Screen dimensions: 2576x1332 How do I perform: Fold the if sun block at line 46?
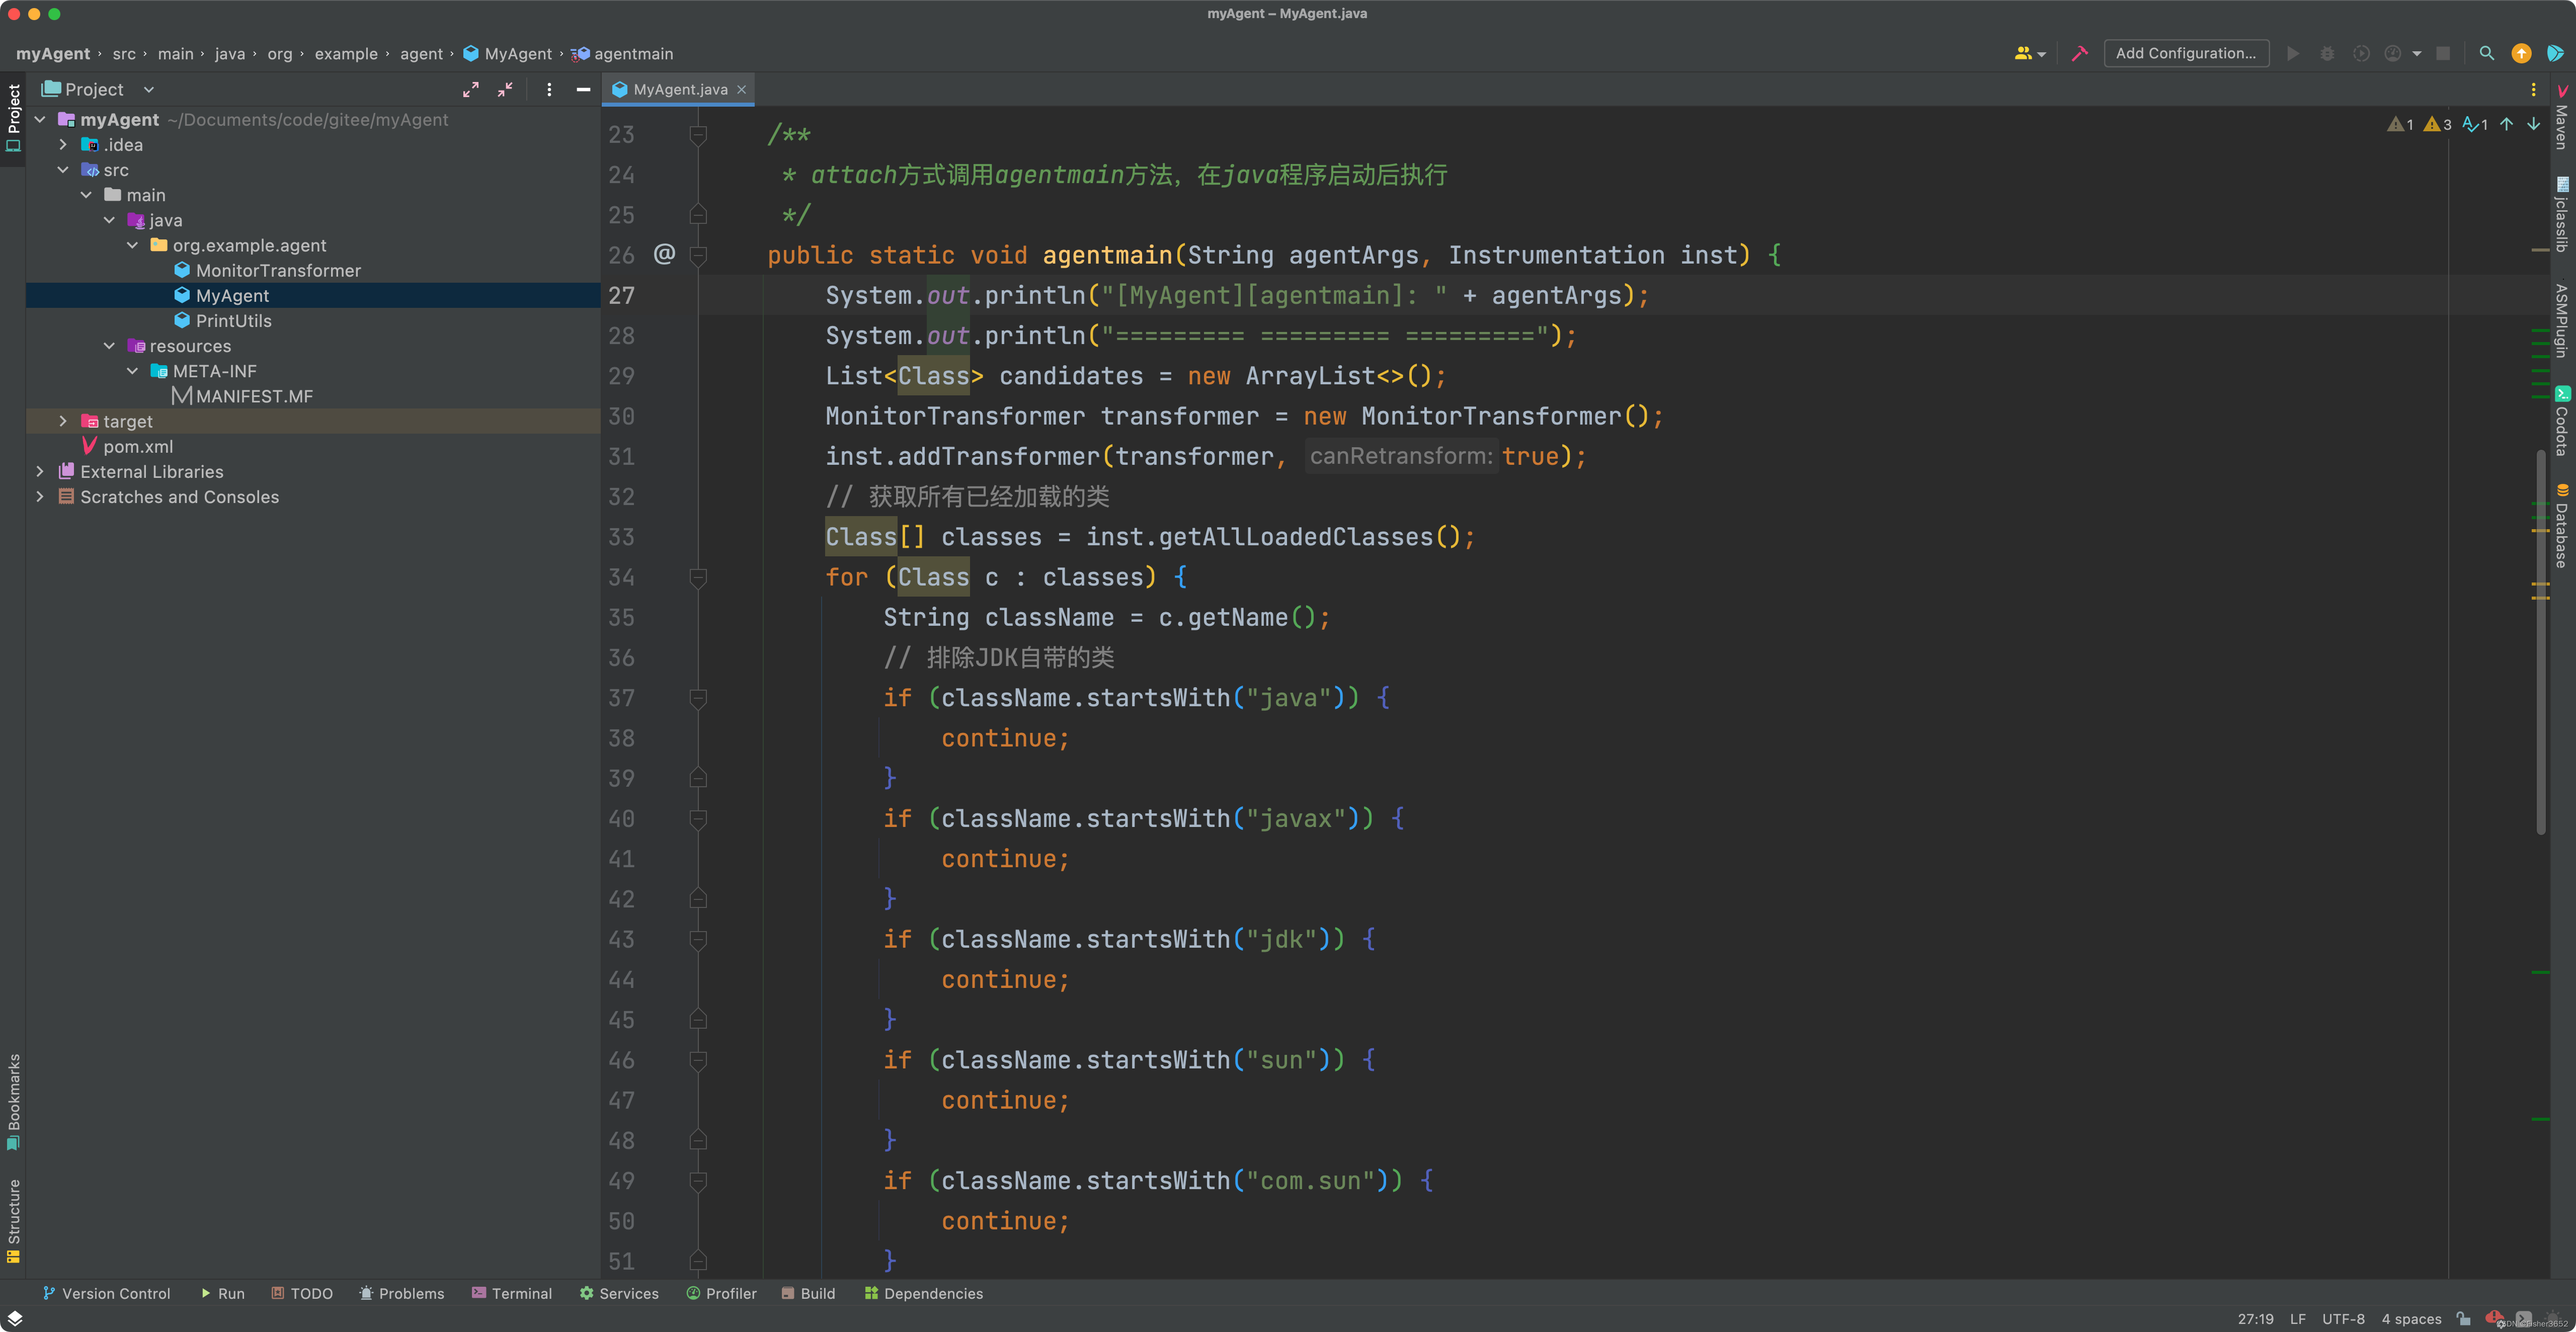pos(699,1060)
